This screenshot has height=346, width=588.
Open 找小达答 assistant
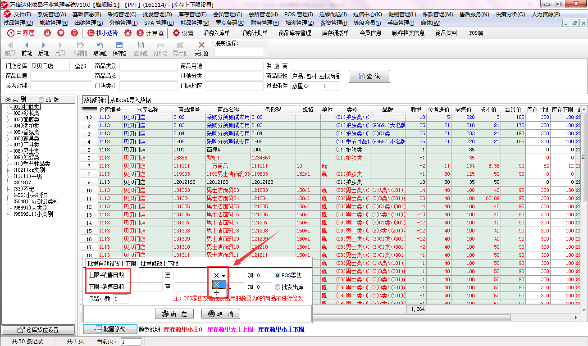[x=103, y=33]
